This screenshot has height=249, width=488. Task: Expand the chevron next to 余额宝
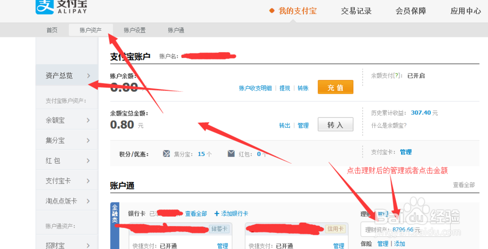point(88,120)
